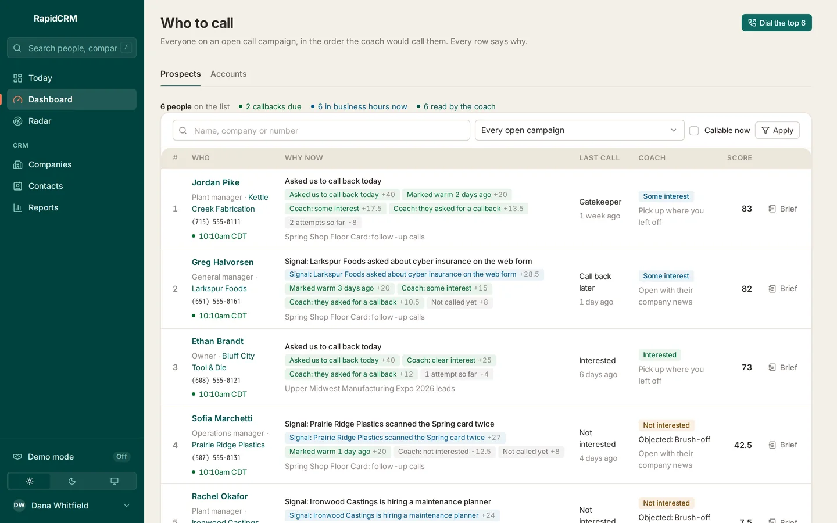The height and width of the screenshot is (523, 837).
Task: Switch to the Accounts tab
Action: coord(228,74)
